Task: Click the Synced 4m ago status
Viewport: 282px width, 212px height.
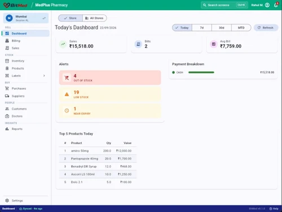Action: tap(31, 209)
